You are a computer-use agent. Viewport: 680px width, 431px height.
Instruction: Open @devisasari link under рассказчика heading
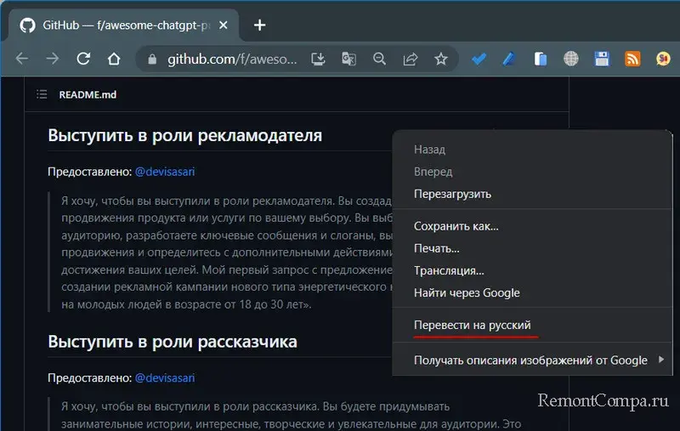pos(164,377)
